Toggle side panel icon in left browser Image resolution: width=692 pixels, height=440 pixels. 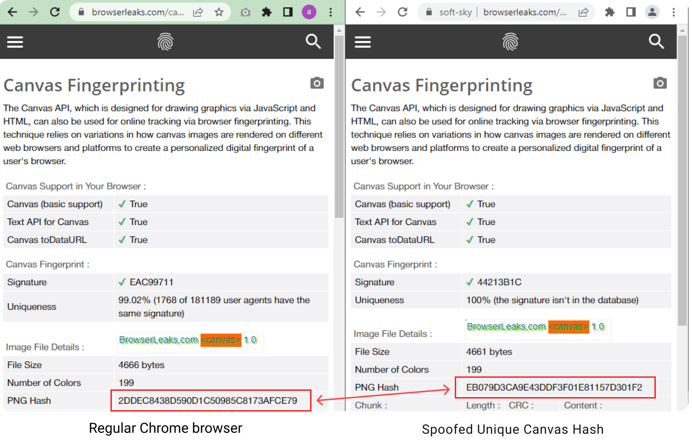pyautogui.click(x=288, y=12)
